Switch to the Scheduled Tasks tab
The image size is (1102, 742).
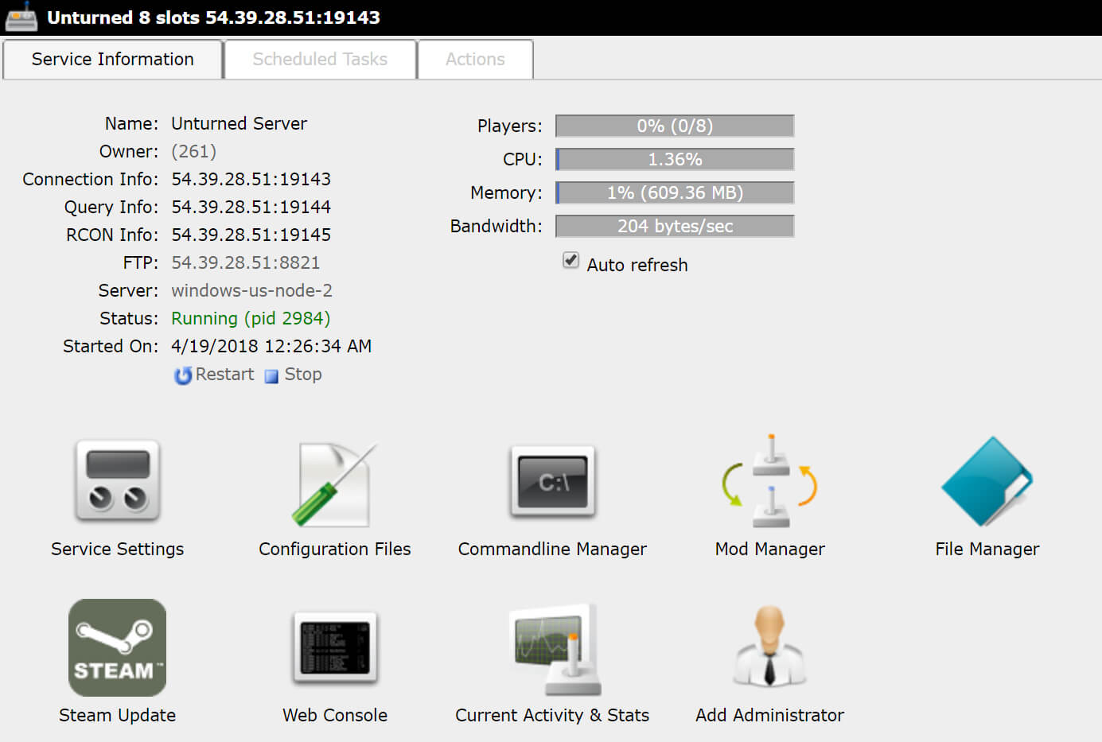pos(320,60)
